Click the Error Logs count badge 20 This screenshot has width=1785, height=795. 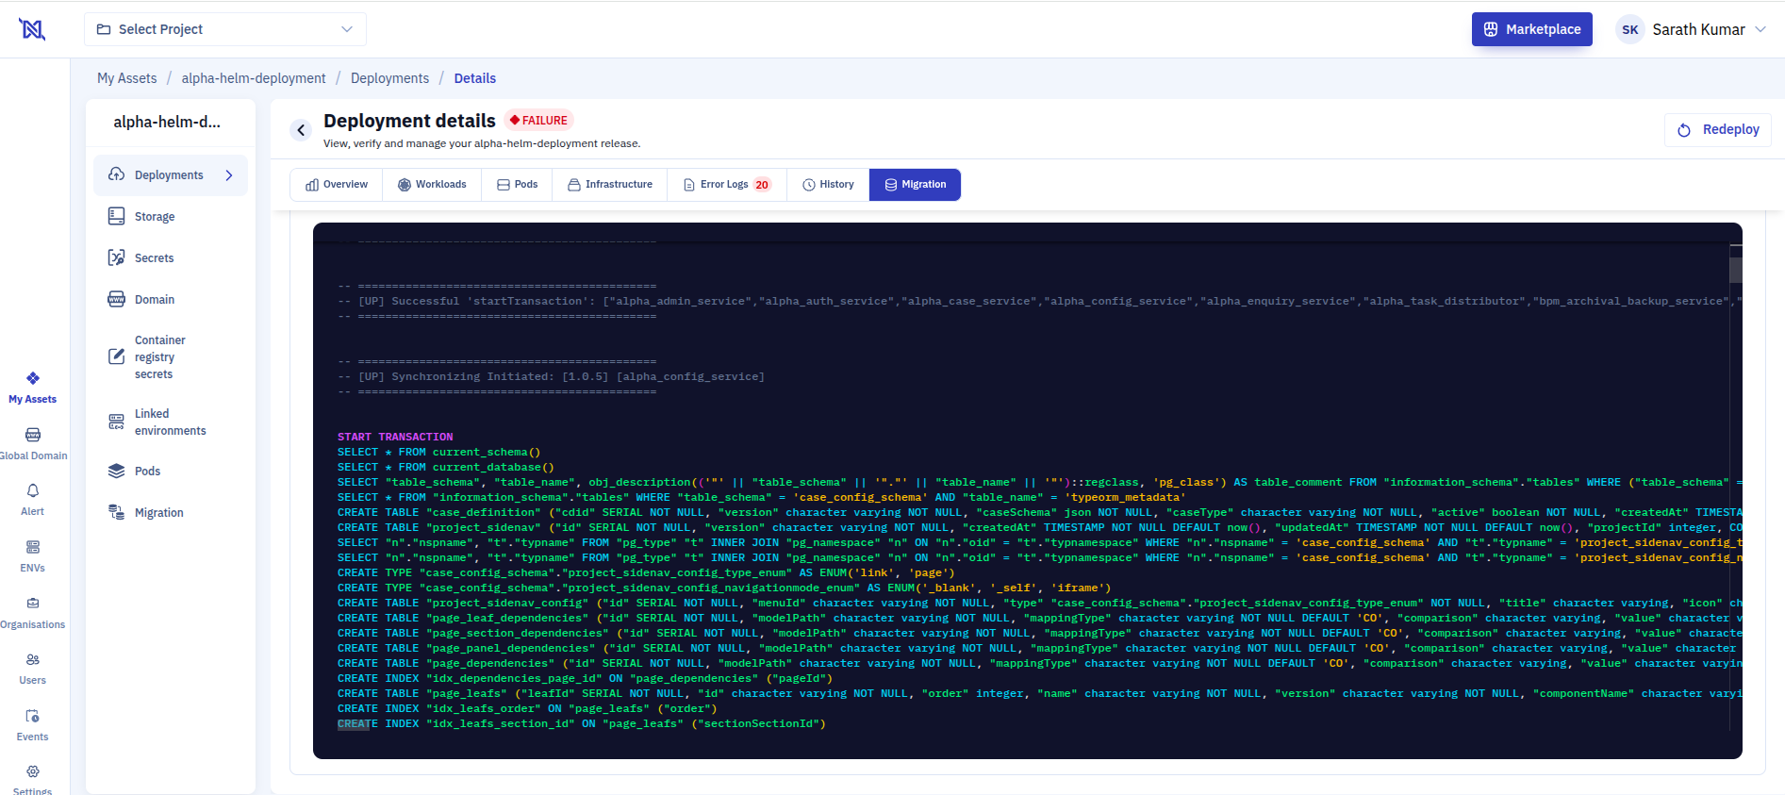pyautogui.click(x=762, y=185)
